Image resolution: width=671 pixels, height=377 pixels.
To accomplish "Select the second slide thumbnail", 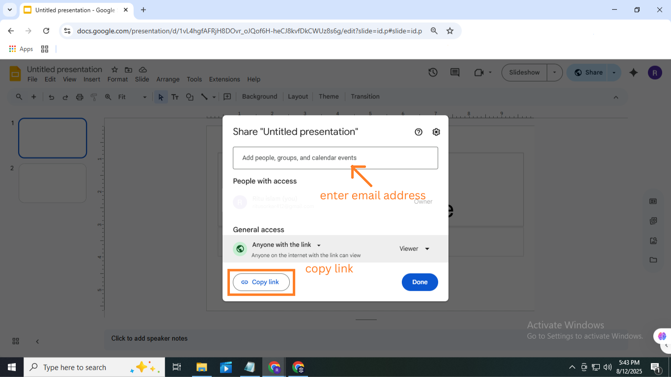I will pyautogui.click(x=53, y=183).
